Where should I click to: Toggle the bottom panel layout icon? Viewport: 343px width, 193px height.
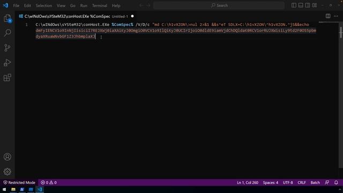(301, 5)
